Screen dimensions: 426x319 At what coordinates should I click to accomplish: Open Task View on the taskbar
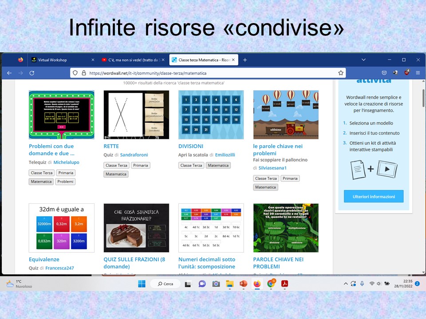pyautogui.click(x=188, y=284)
